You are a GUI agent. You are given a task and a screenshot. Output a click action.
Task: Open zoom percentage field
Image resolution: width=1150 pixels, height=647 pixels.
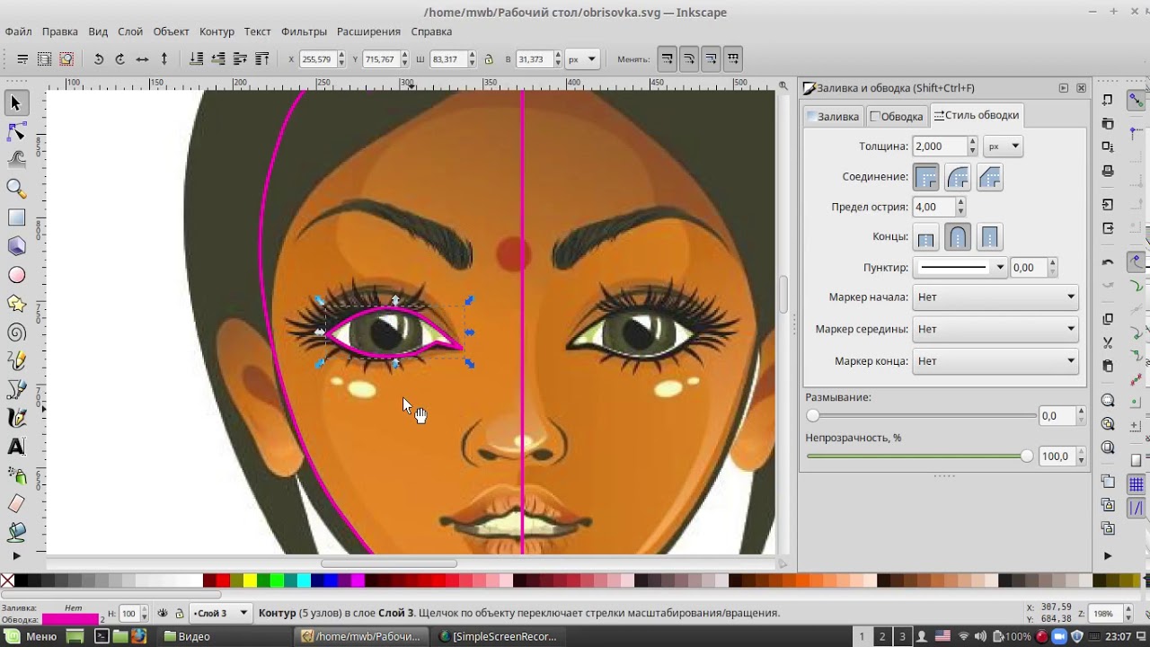click(x=1102, y=614)
